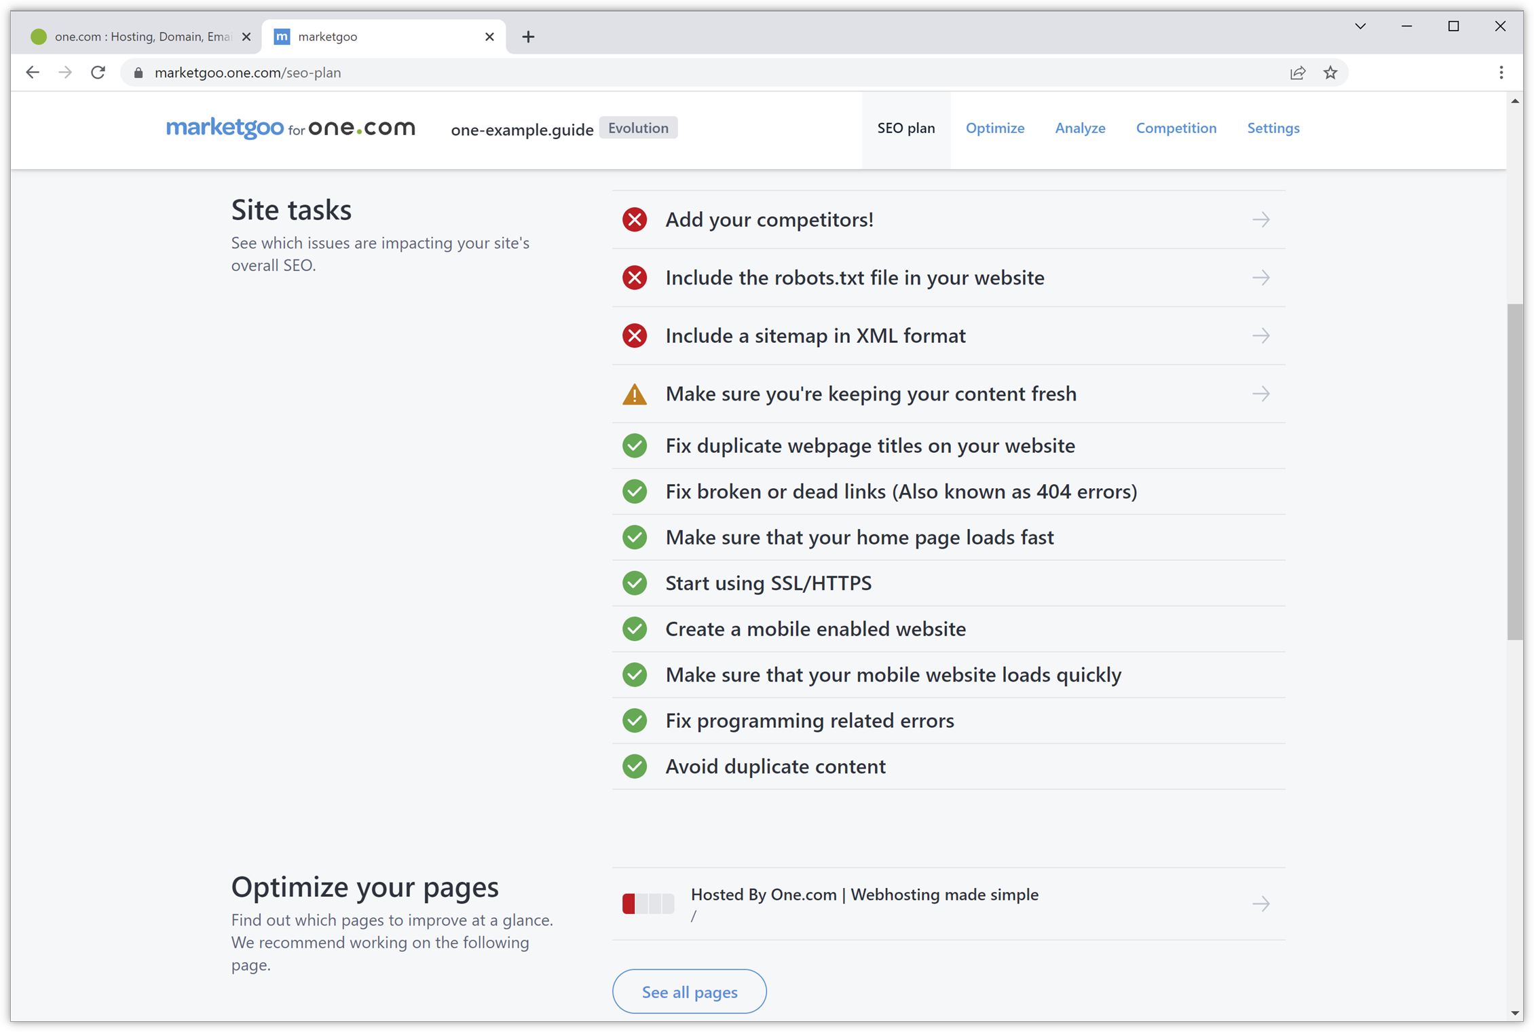Click the red error icon beside Add your competitors
Image resolution: width=1534 pixels, height=1032 pixels.
click(634, 220)
